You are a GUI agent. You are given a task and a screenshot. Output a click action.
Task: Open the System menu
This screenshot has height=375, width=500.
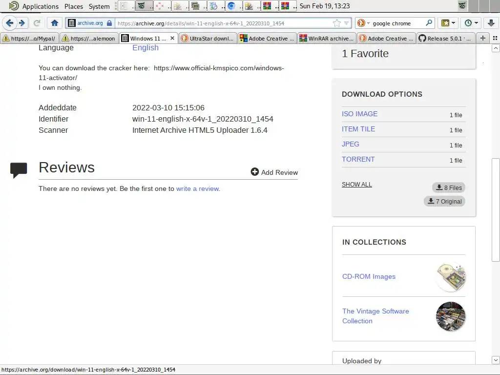click(x=99, y=6)
